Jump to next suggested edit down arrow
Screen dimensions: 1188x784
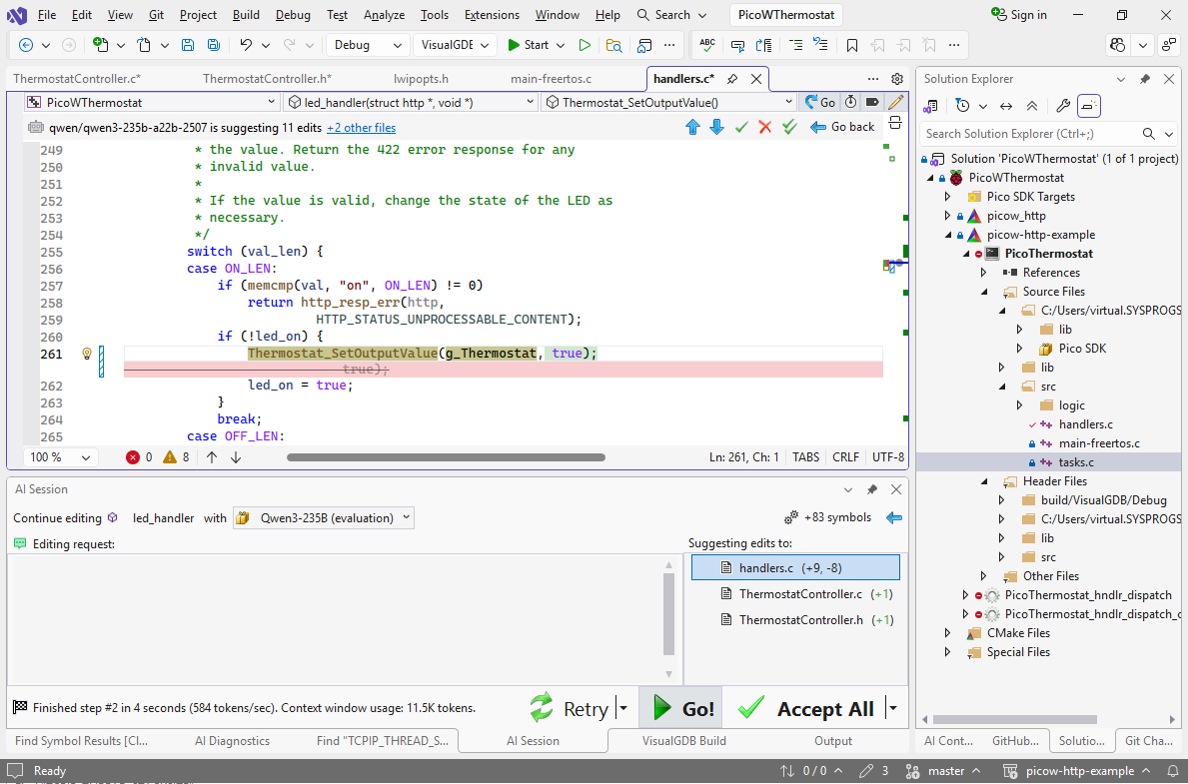716,127
